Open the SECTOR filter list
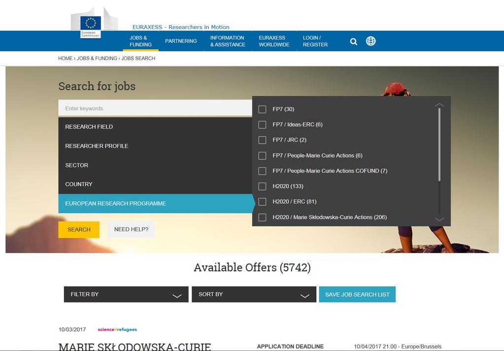Image resolution: width=504 pixels, height=351 pixels. coord(155,165)
